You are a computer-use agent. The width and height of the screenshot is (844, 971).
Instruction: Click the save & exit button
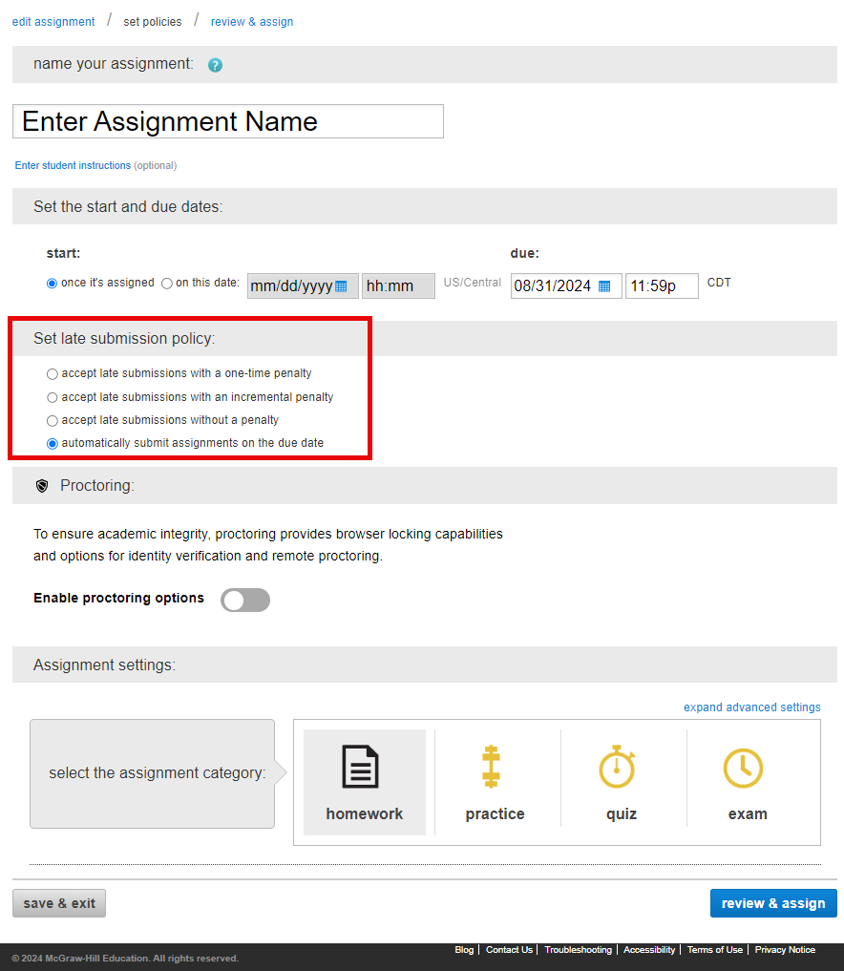[x=59, y=903]
